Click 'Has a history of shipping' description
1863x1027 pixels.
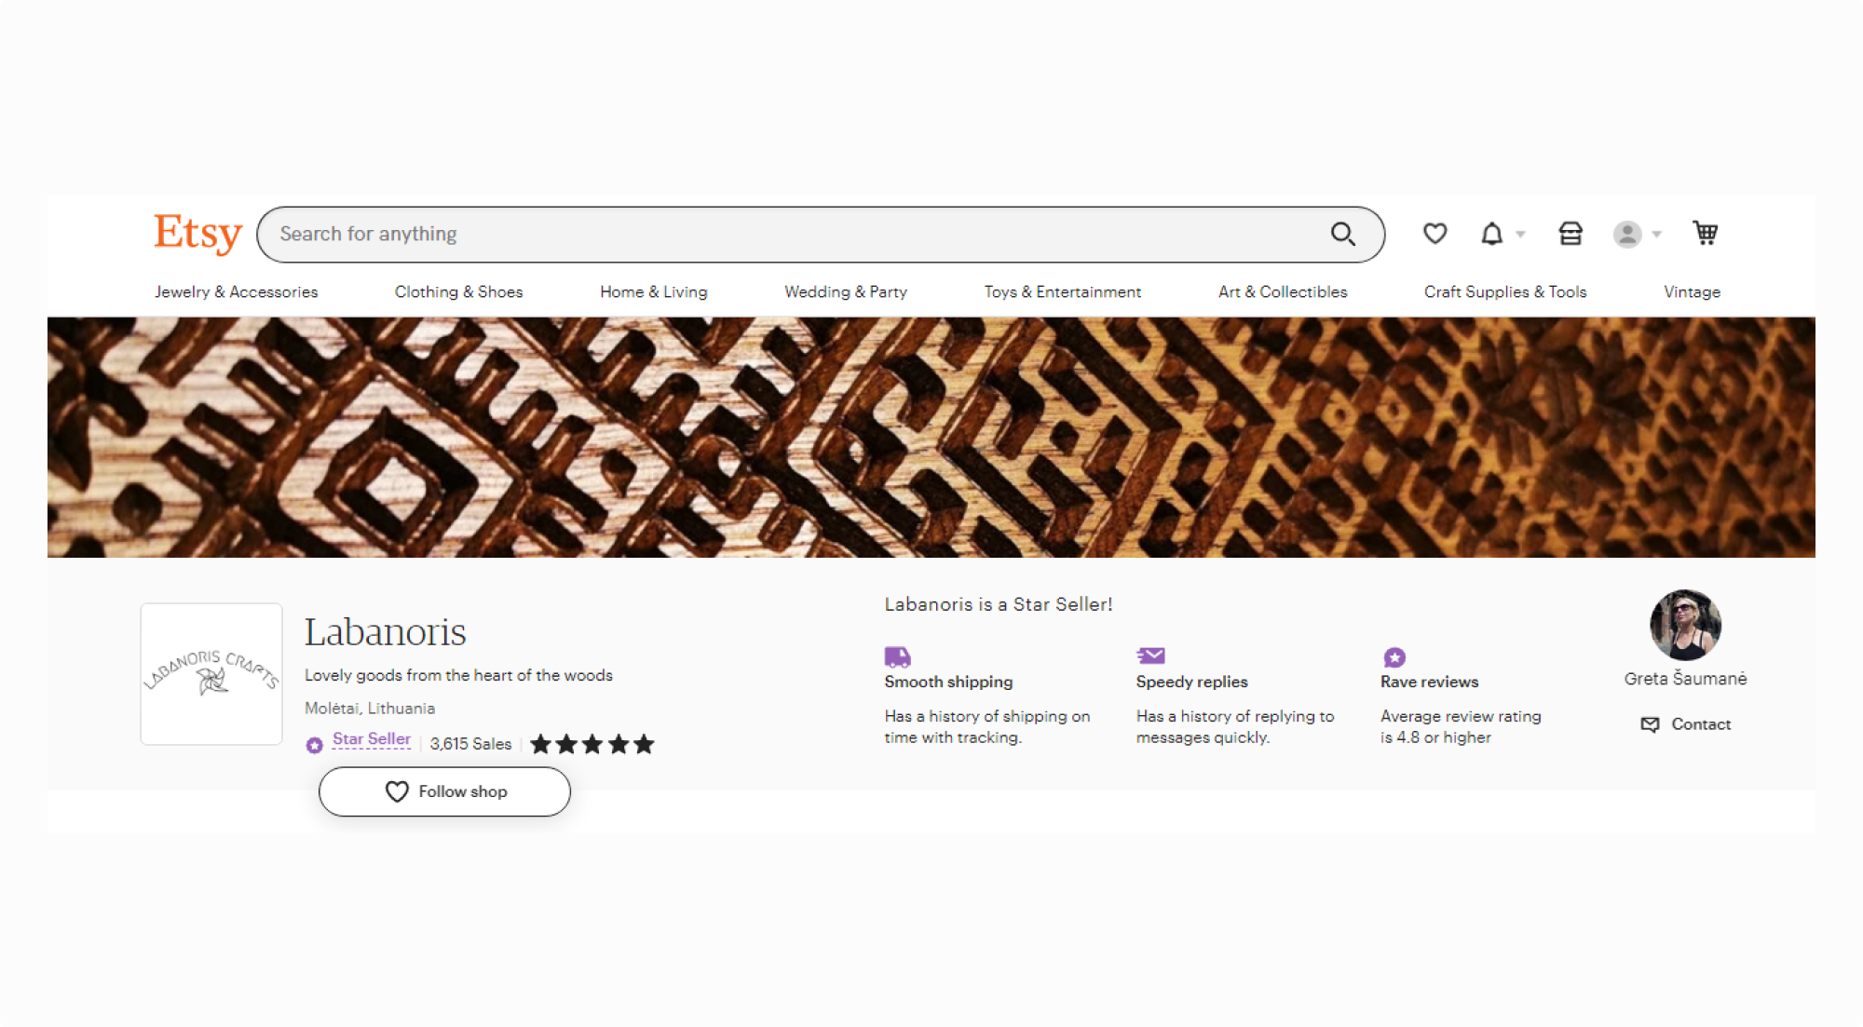[x=987, y=727]
